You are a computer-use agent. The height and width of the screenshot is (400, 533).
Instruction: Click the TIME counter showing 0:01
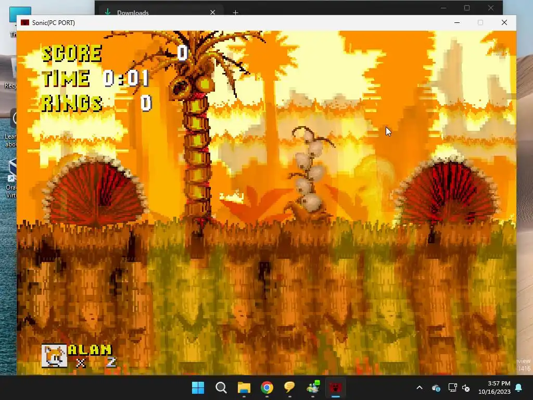coord(126,78)
